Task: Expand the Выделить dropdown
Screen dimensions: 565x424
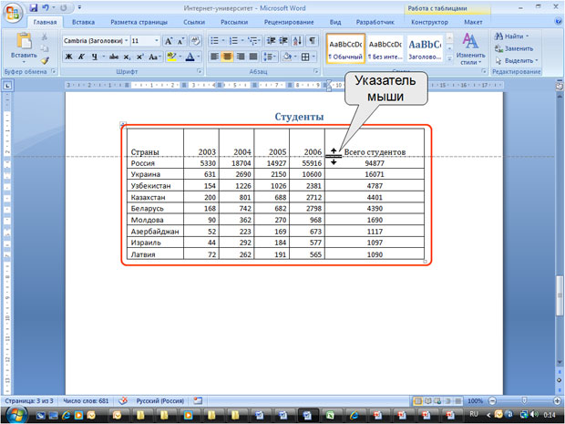Action: click(515, 60)
